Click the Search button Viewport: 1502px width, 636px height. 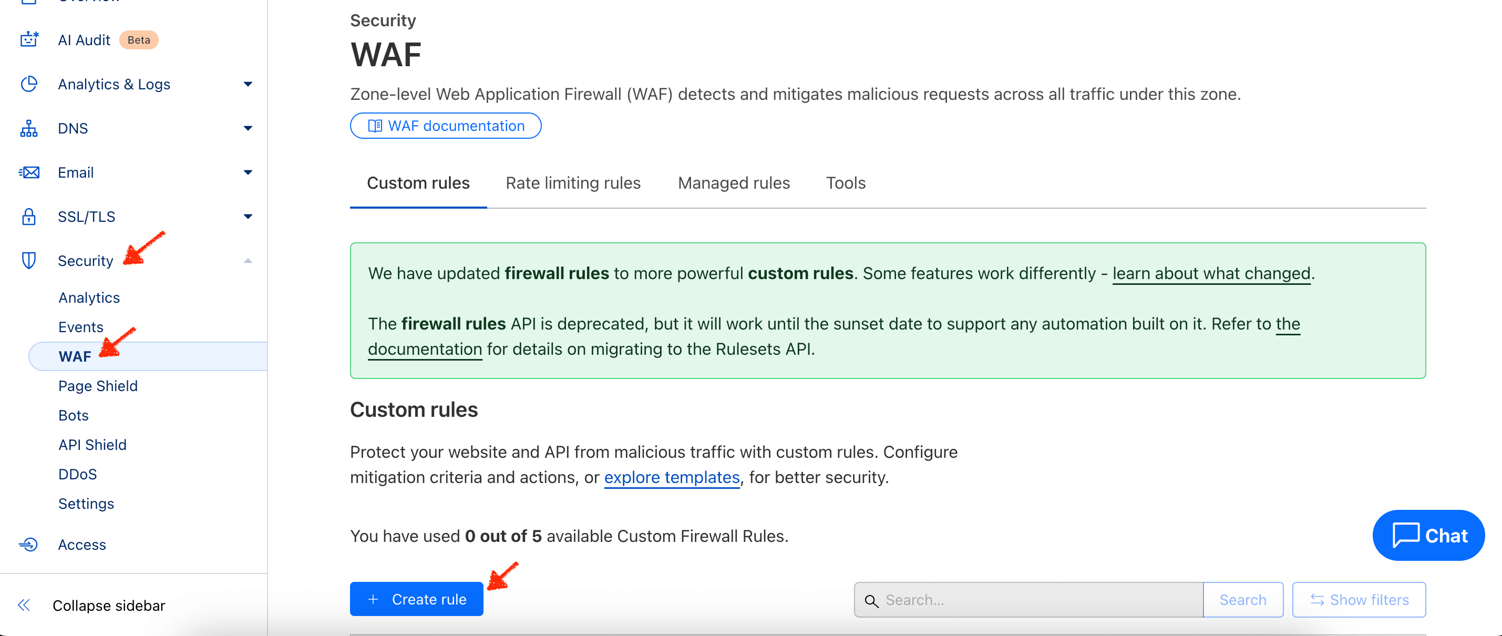(x=1242, y=600)
